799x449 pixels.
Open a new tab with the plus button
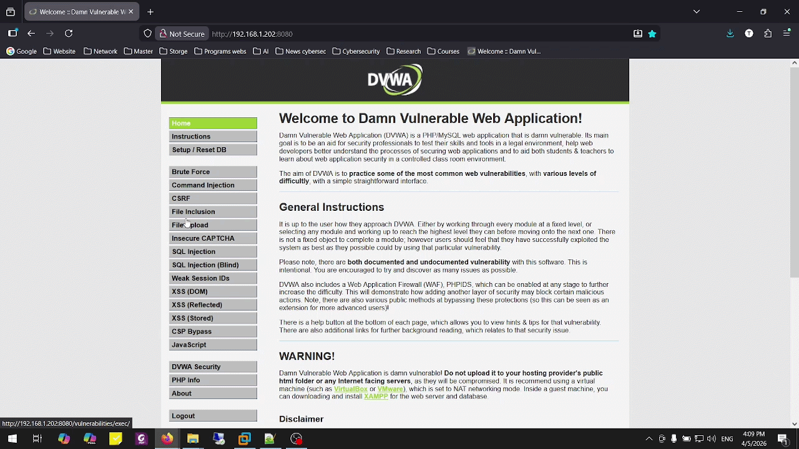150,12
